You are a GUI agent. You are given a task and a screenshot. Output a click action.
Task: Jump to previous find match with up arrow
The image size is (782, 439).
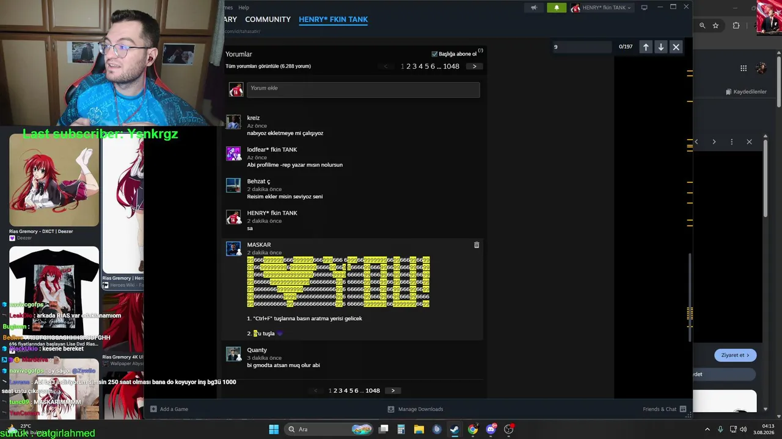pos(646,47)
